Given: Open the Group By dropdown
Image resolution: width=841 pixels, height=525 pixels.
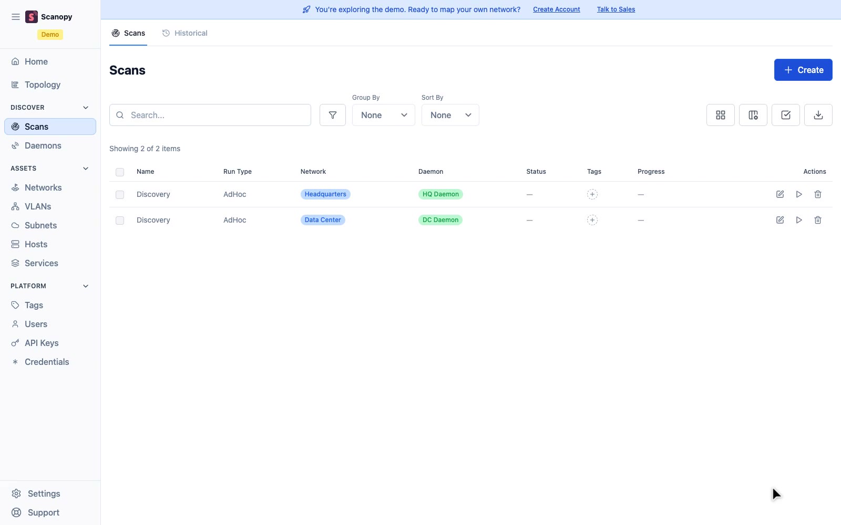Looking at the screenshot, I should [384, 115].
